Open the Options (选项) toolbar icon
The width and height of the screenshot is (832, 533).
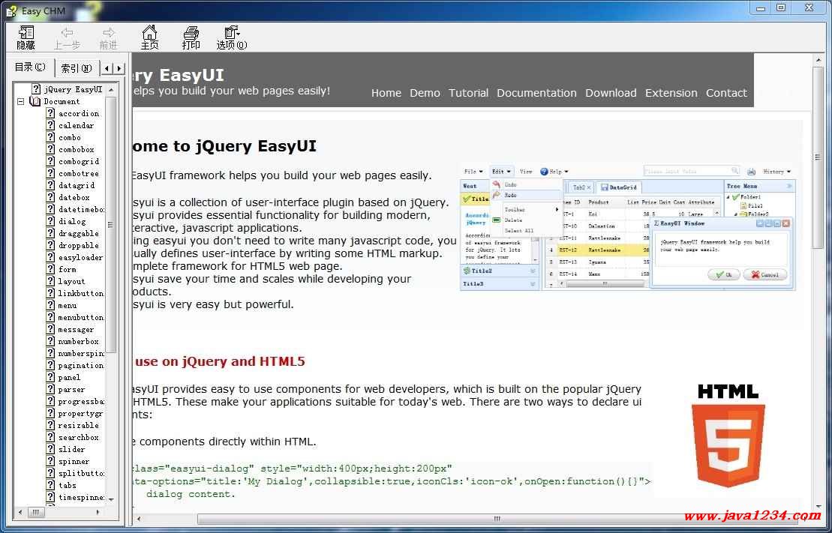[x=231, y=33]
